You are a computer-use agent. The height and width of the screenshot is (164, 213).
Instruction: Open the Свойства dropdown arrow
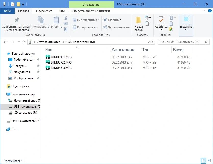pyautogui.click(x=161, y=30)
